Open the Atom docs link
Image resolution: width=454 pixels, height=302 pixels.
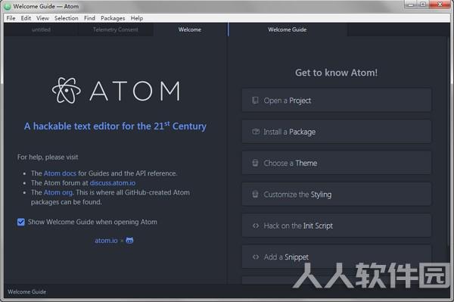coord(60,173)
